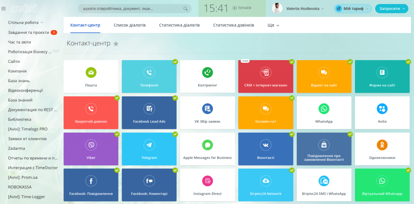Open Документация по REST sidebar link
The height and width of the screenshot is (204, 414).
(x=33, y=110)
